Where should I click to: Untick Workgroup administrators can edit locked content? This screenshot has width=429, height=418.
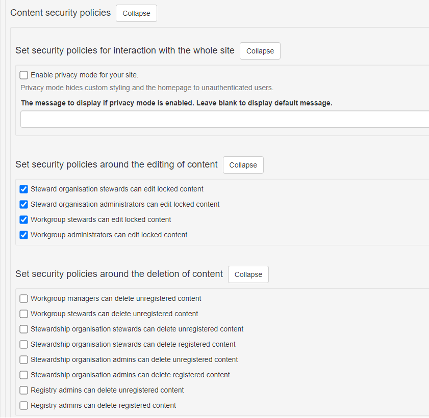pos(24,235)
